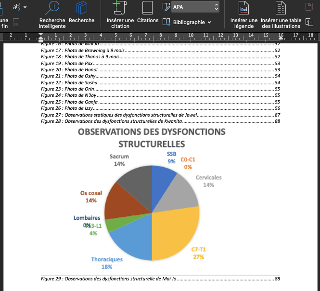The image size is (320, 291).
Task: Open the Citations panel icon
Action: click(x=148, y=8)
